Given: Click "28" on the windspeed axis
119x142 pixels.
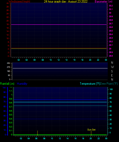Looking at the screenshot, I should click(x=8, y=7).
